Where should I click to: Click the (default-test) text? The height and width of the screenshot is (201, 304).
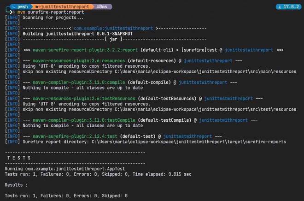(138, 136)
